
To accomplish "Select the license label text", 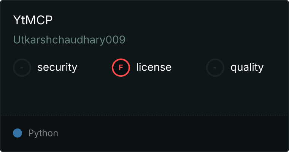I will click(154, 67).
